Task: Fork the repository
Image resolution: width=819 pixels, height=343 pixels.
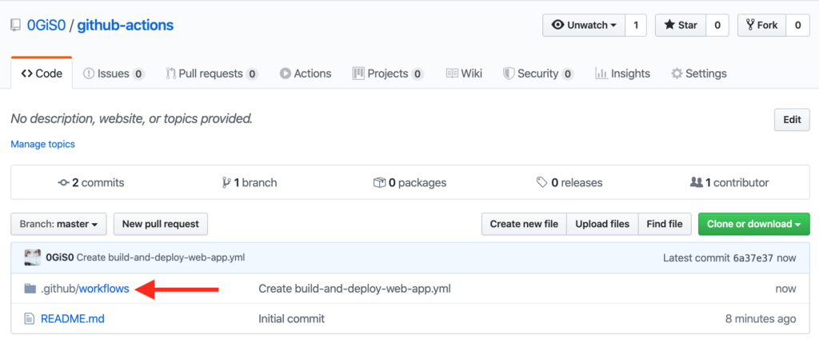Action: 761,25
